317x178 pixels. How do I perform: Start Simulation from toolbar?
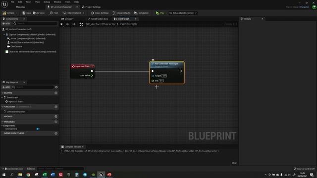pos(141,13)
